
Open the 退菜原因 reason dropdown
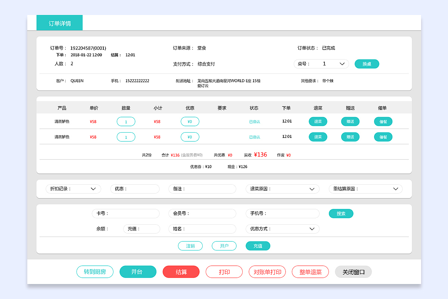(x=312, y=189)
